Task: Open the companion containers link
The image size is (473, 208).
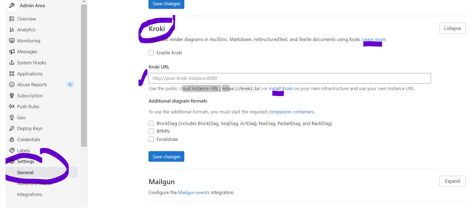Action: pyautogui.click(x=291, y=112)
